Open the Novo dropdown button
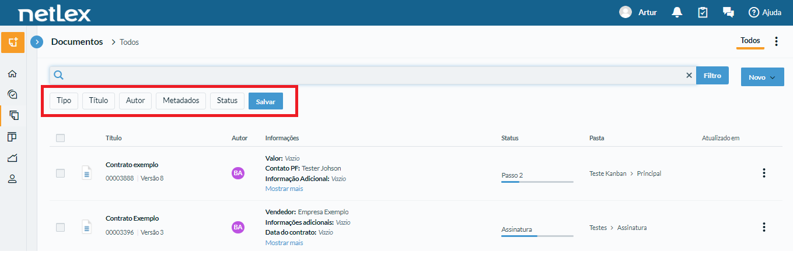The image size is (793, 255). (762, 77)
